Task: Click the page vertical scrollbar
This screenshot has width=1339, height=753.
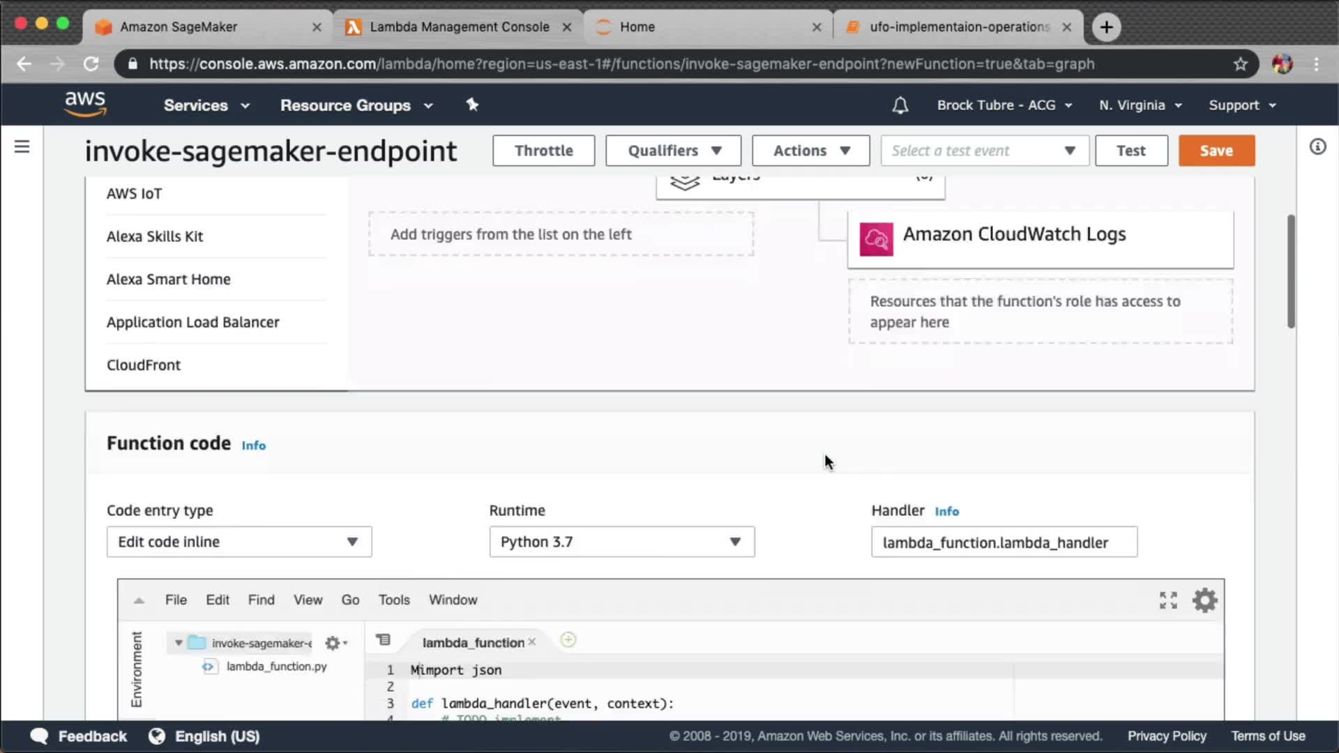Action: pyautogui.click(x=1291, y=272)
